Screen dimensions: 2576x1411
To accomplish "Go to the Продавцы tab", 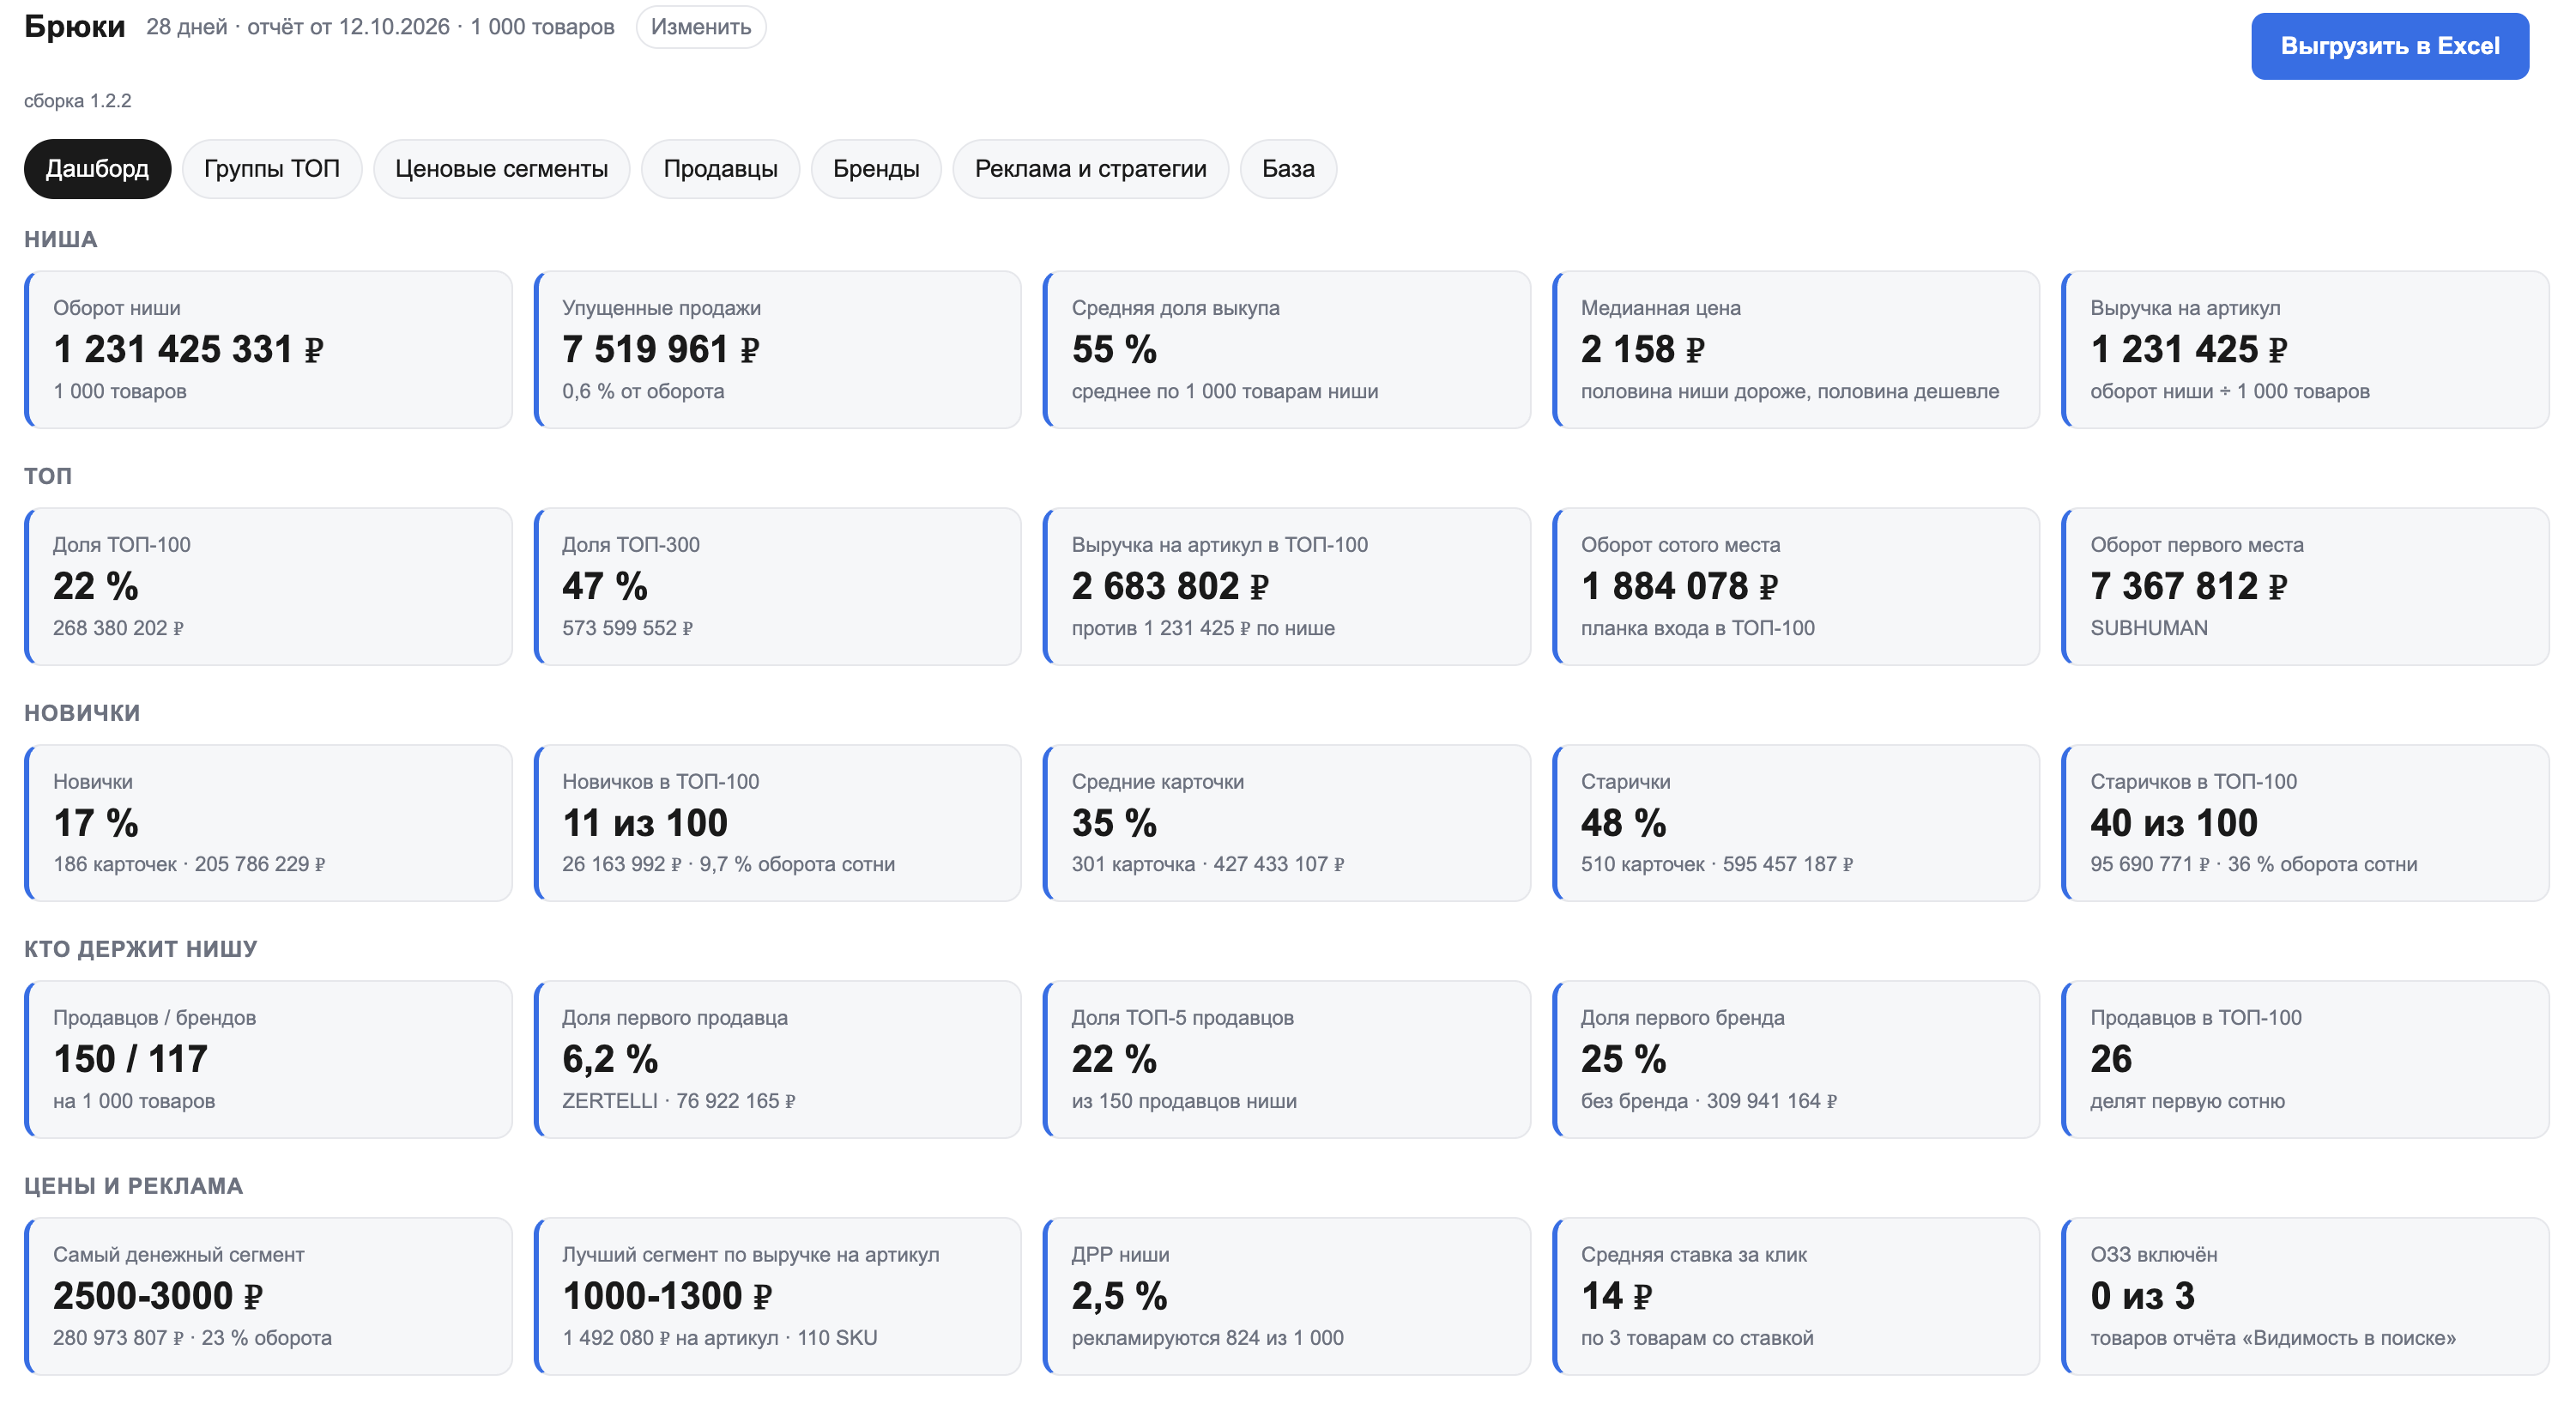I will coord(720,169).
